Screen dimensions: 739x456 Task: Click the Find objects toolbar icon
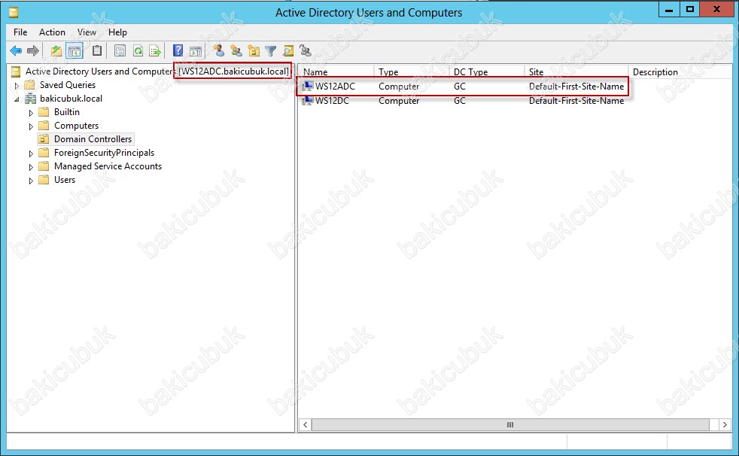click(x=288, y=51)
